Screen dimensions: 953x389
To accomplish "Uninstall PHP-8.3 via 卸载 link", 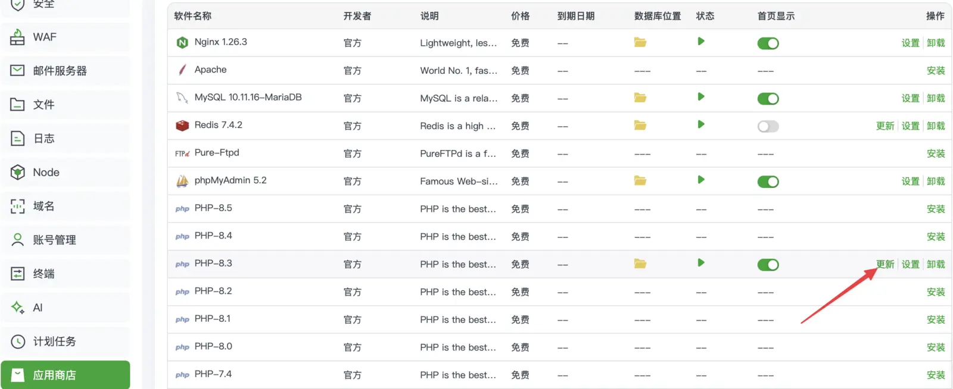I will 936,264.
